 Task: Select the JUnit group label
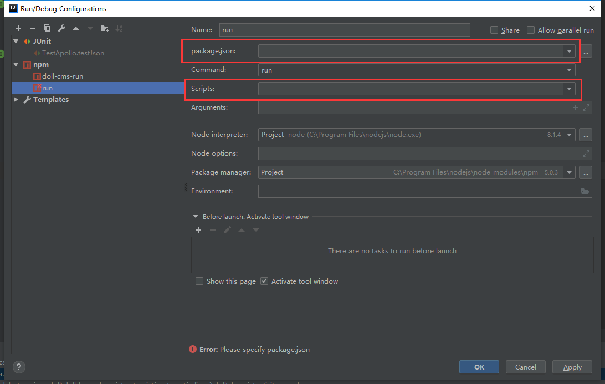[x=42, y=42]
